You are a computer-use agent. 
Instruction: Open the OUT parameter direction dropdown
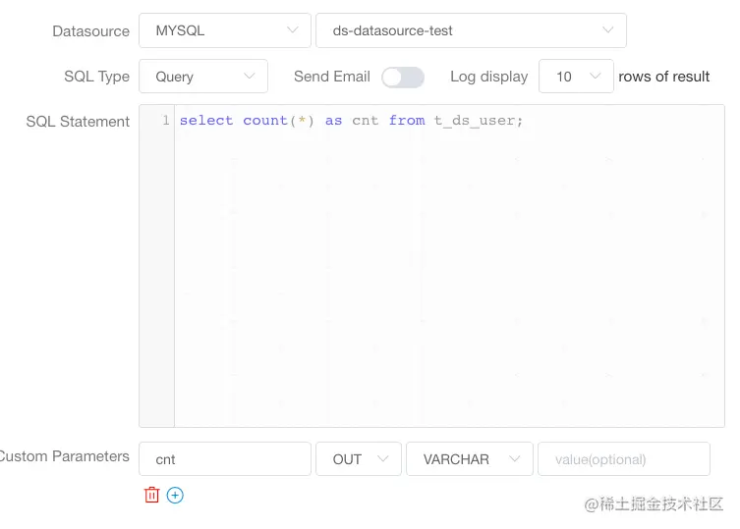point(359,458)
